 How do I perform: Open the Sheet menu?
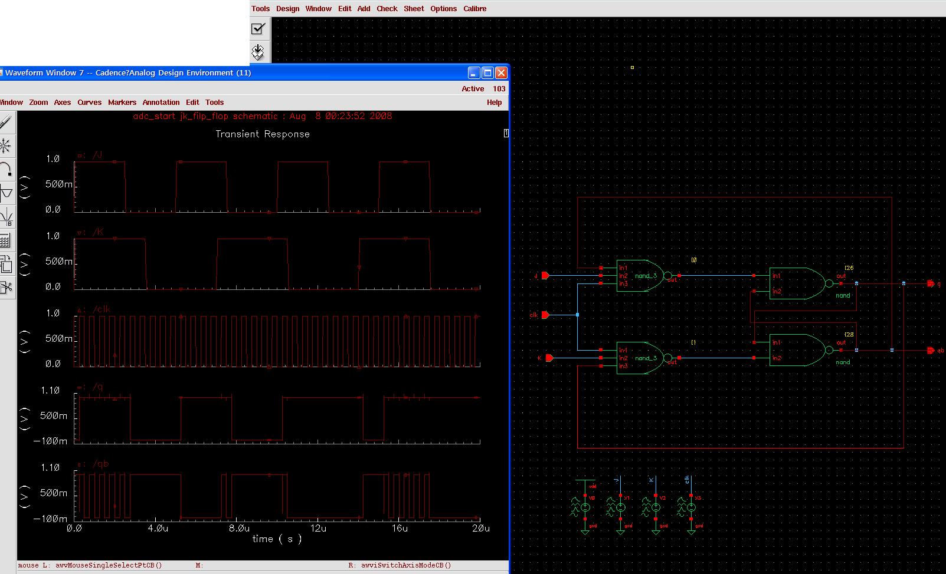point(413,9)
